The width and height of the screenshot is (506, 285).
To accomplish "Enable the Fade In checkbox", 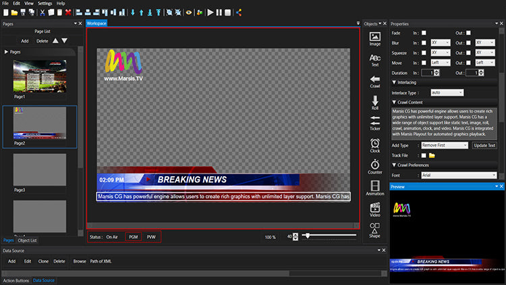I will [424, 32].
